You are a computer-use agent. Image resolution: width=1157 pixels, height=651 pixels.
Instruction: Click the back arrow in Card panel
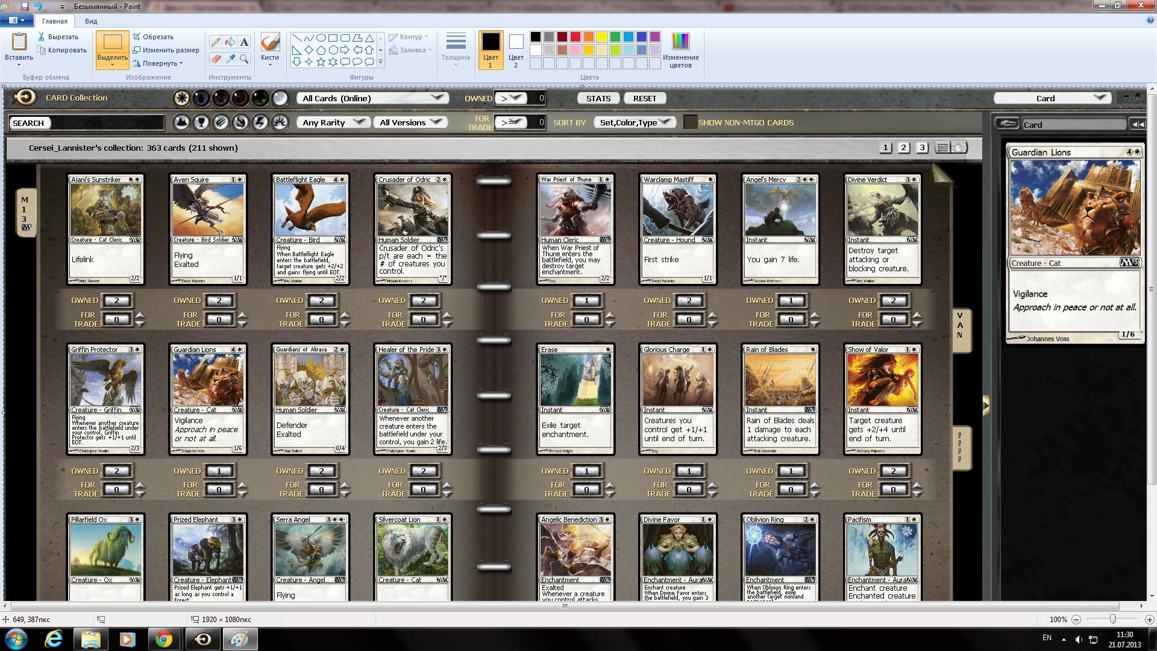click(1006, 124)
